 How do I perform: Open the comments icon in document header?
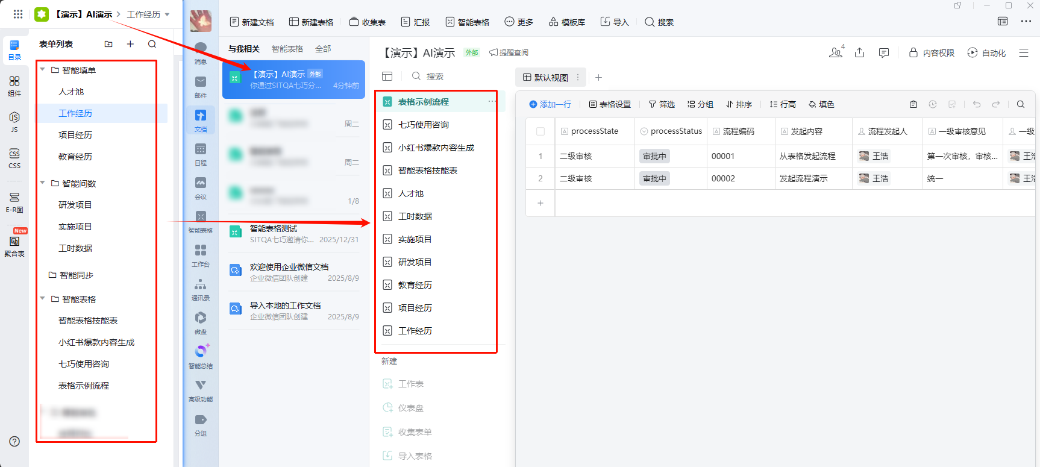point(884,53)
